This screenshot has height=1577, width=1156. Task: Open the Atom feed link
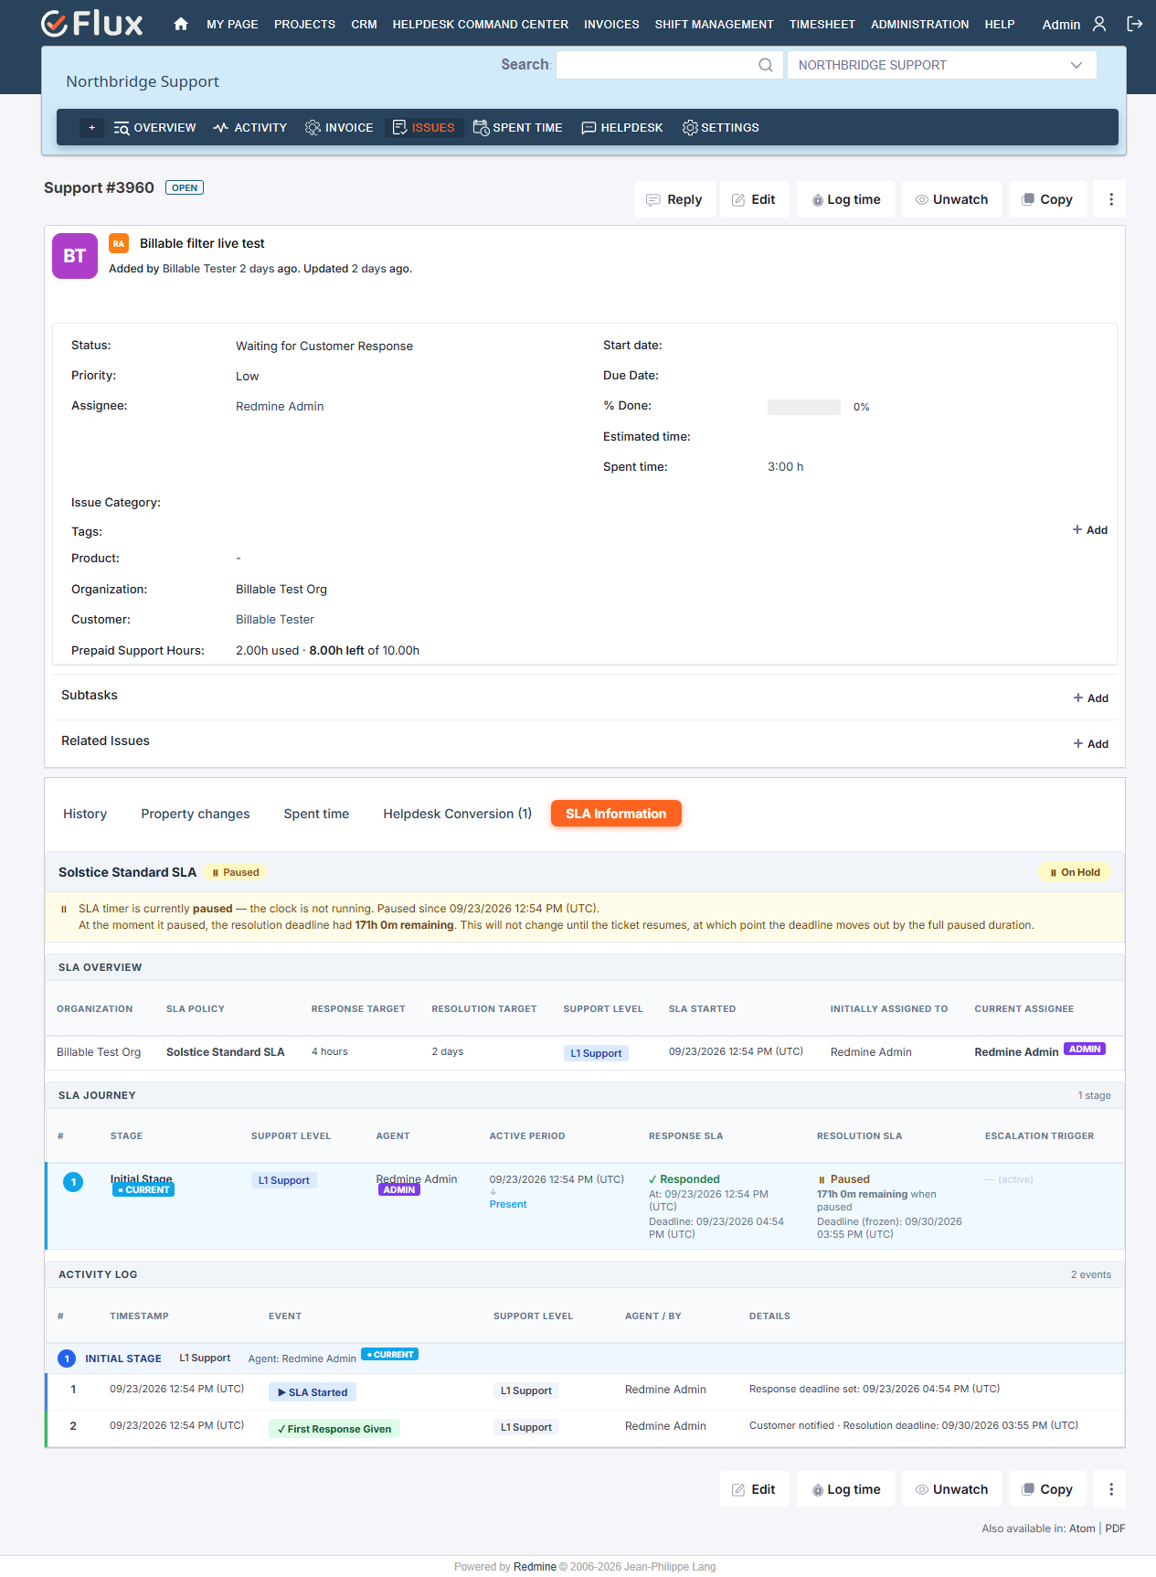1082,1529
